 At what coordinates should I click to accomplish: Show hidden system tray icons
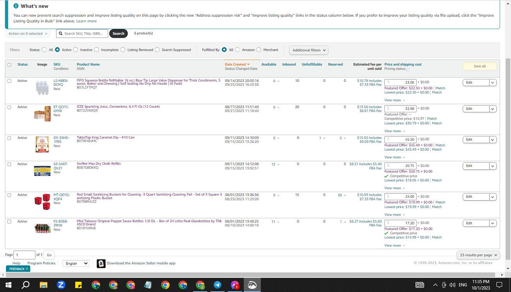(x=435, y=285)
